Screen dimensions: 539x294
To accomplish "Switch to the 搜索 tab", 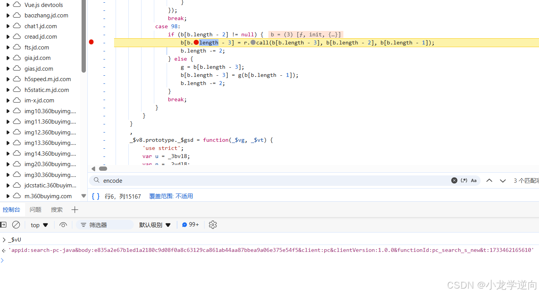I will coord(56,209).
